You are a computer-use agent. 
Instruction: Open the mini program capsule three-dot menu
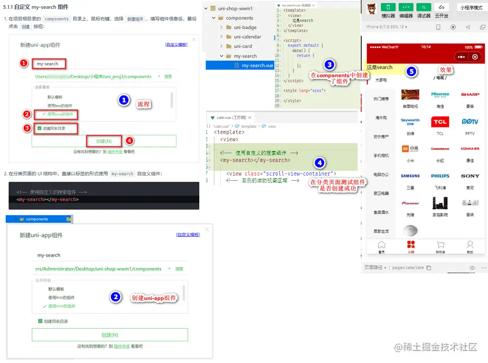[461, 57]
